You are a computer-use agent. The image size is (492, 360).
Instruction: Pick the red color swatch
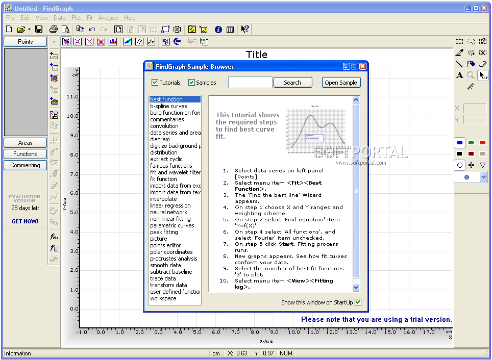[483, 143]
